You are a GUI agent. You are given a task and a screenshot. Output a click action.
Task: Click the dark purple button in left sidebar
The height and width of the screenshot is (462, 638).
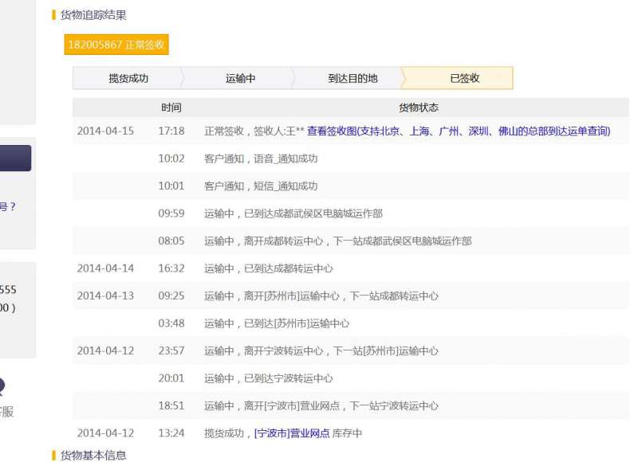tap(15, 158)
